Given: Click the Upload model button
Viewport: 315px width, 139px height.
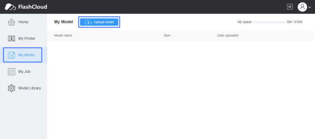Looking at the screenshot, I should 99,22.
